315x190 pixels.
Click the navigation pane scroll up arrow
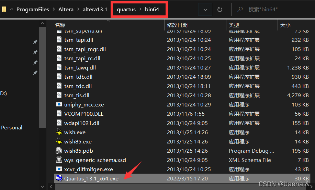(42, 23)
